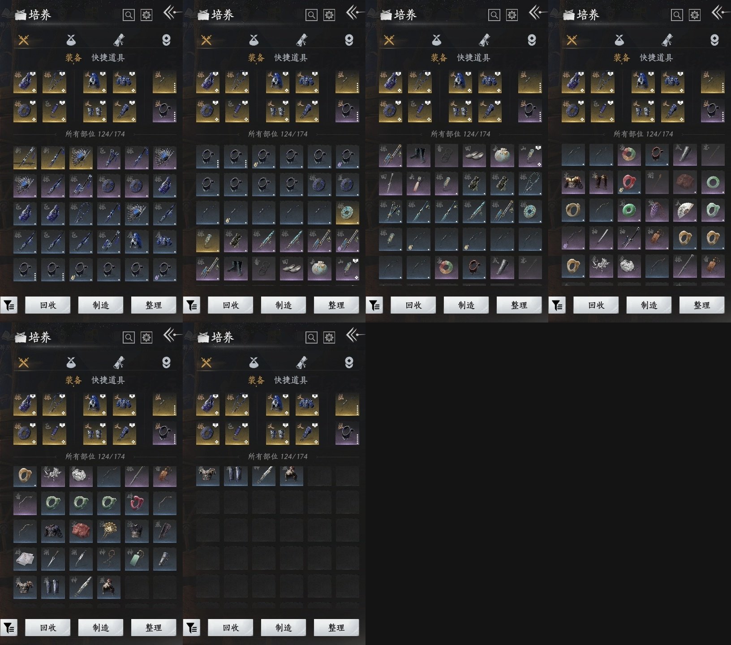
Task: Open filter menu in the mostly empty panel
Action: click(192, 628)
